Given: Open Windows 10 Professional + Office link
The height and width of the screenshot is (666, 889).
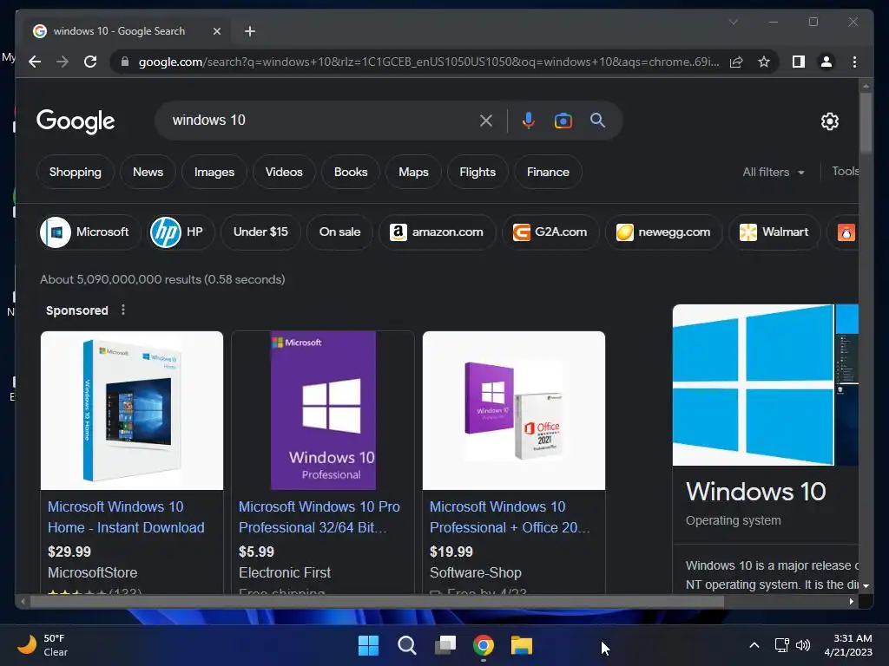Looking at the screenshot, I should pyautogui.click(x=510, y=517).
